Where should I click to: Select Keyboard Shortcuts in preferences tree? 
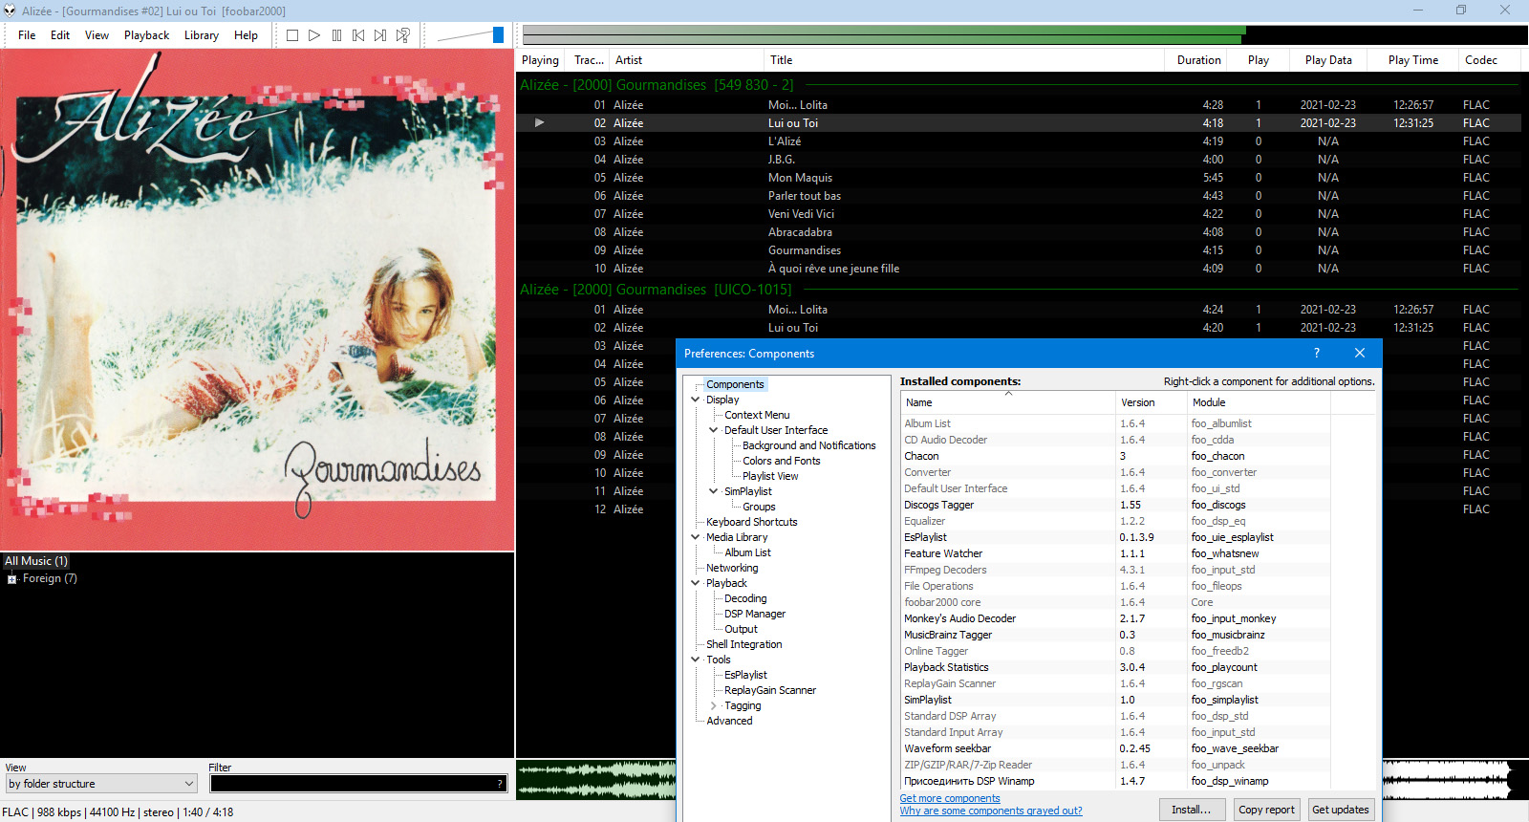point(751,522)
